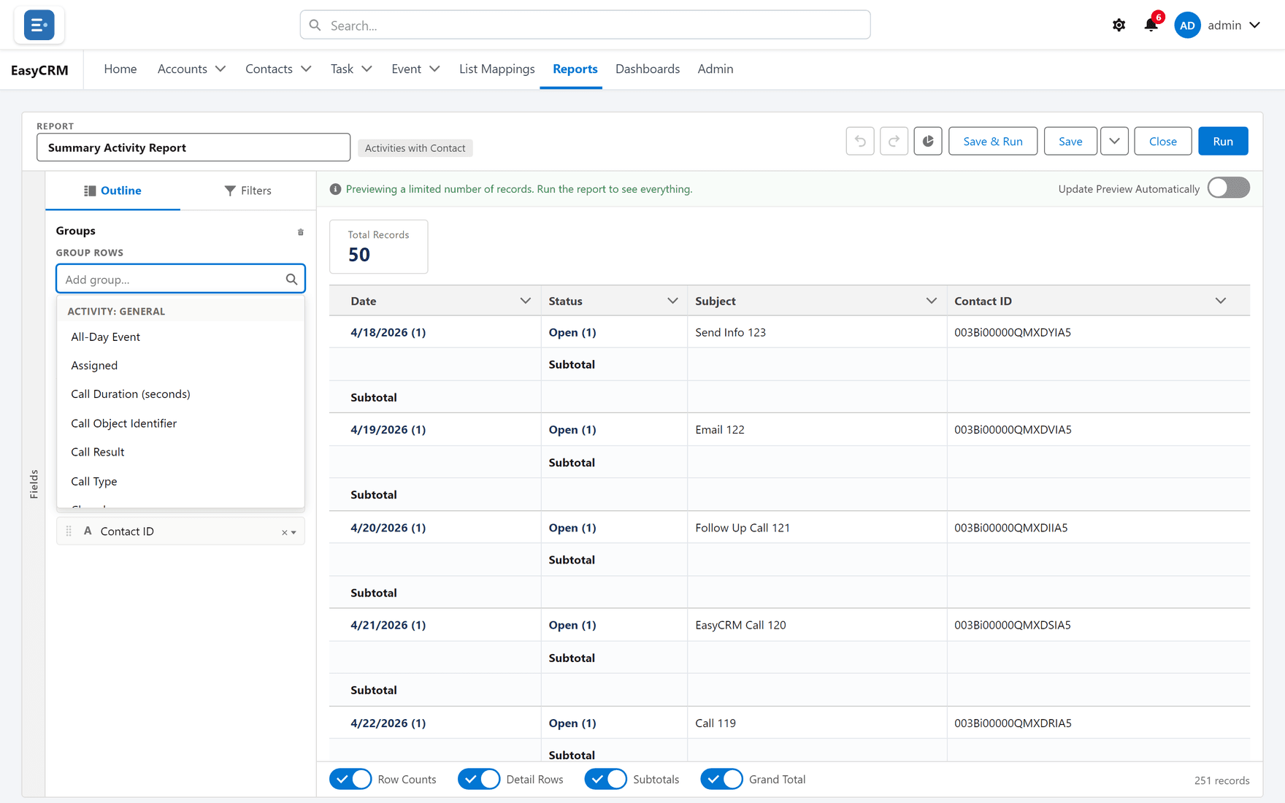Open the Subject column header menu
The image size is (1285, 803).
[931, 301]
